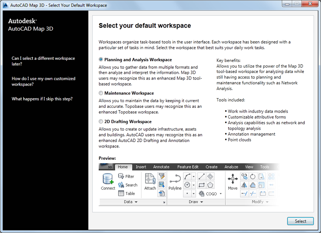
Task: Open 'Can I select a different workspace later?' link
Action: point(43,61)
